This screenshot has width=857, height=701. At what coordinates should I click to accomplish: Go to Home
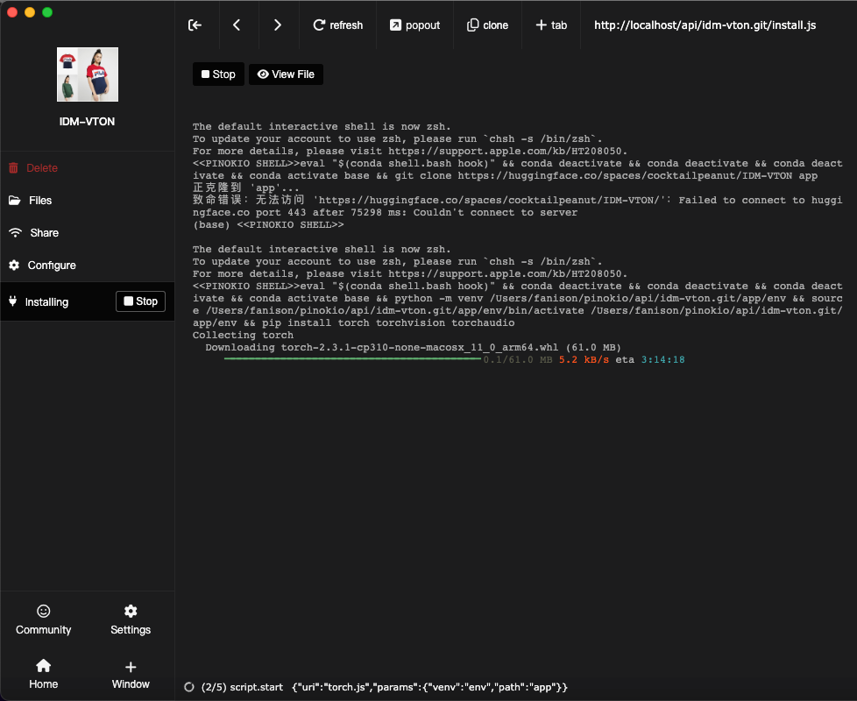coord(44,674)
